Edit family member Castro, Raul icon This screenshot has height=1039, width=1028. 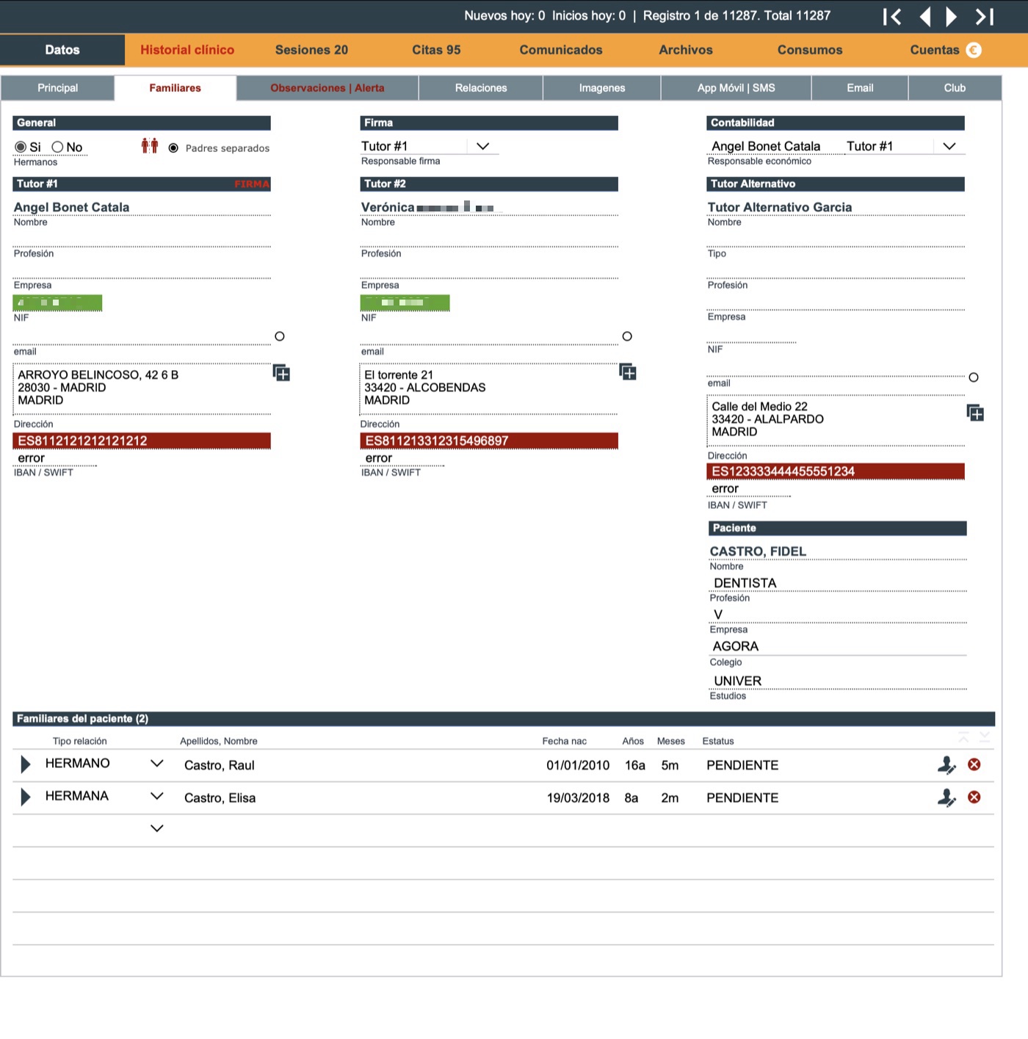pos(946,765)
